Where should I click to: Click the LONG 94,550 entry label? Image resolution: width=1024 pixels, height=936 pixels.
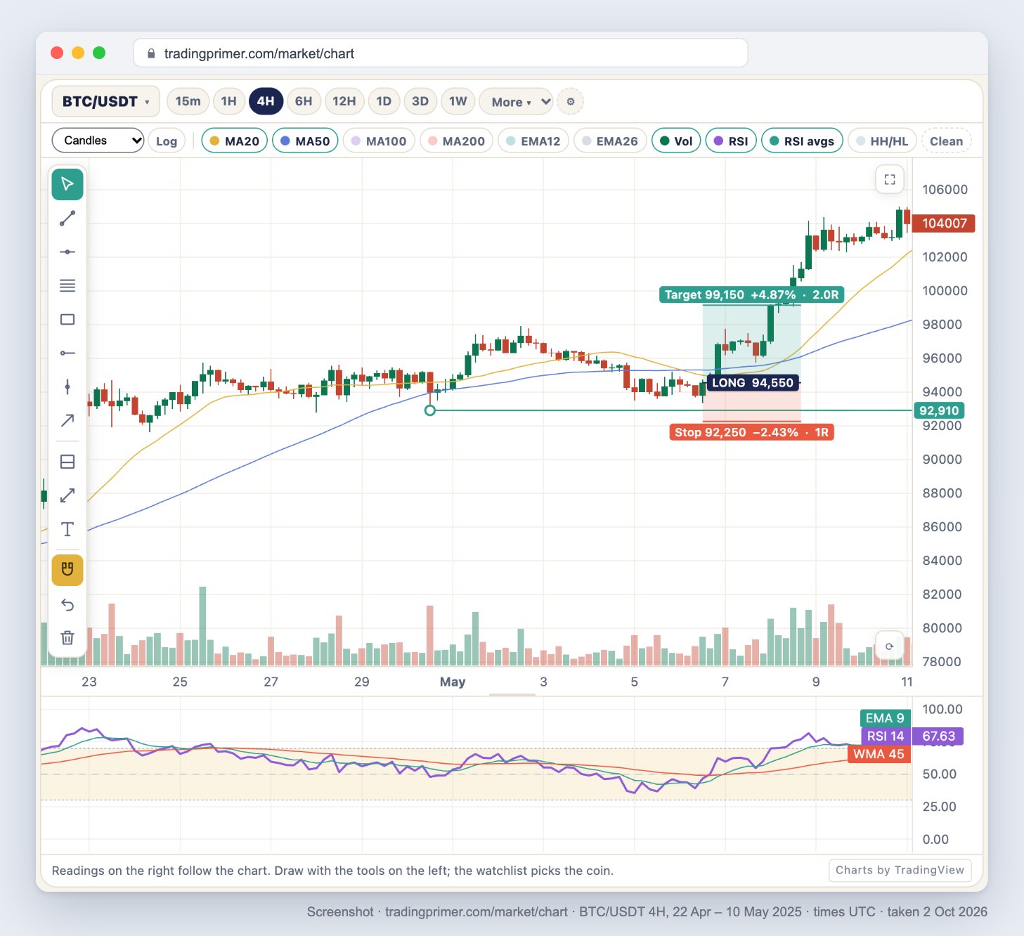753,383
